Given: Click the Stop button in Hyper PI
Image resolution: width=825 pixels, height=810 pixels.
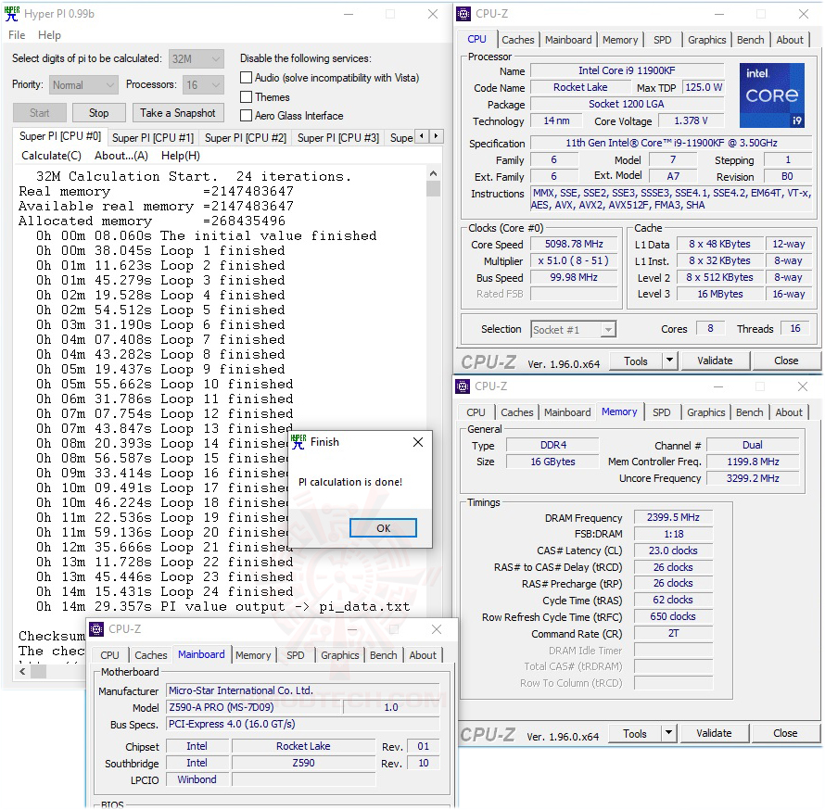Looking at the screenshot, I should pos(98,113).
